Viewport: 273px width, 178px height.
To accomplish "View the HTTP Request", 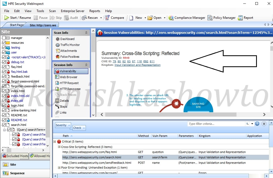I will tap(67, 83).
